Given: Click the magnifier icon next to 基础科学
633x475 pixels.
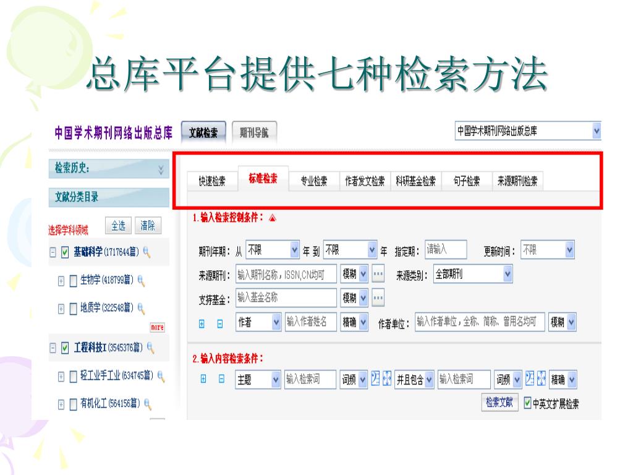Looking at the screenshot, I should pos(147,252).
